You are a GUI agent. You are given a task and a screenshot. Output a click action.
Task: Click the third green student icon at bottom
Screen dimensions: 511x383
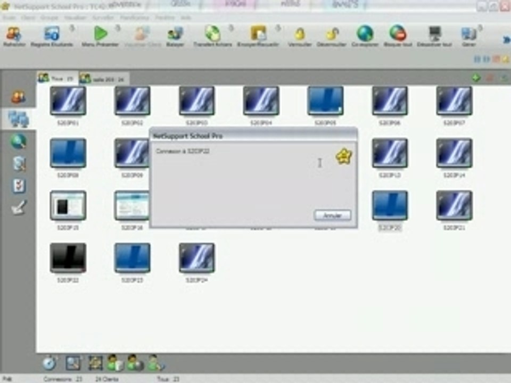[x=156, y=363]
